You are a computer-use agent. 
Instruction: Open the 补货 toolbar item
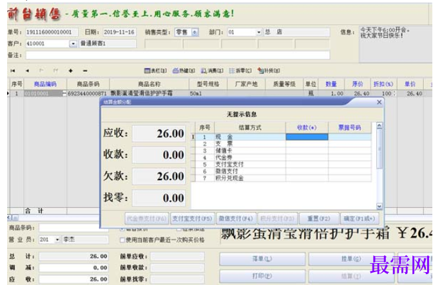[269, 71]
